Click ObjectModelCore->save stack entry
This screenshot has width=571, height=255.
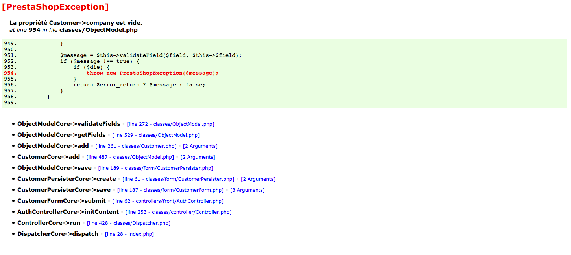coord(54,168)
